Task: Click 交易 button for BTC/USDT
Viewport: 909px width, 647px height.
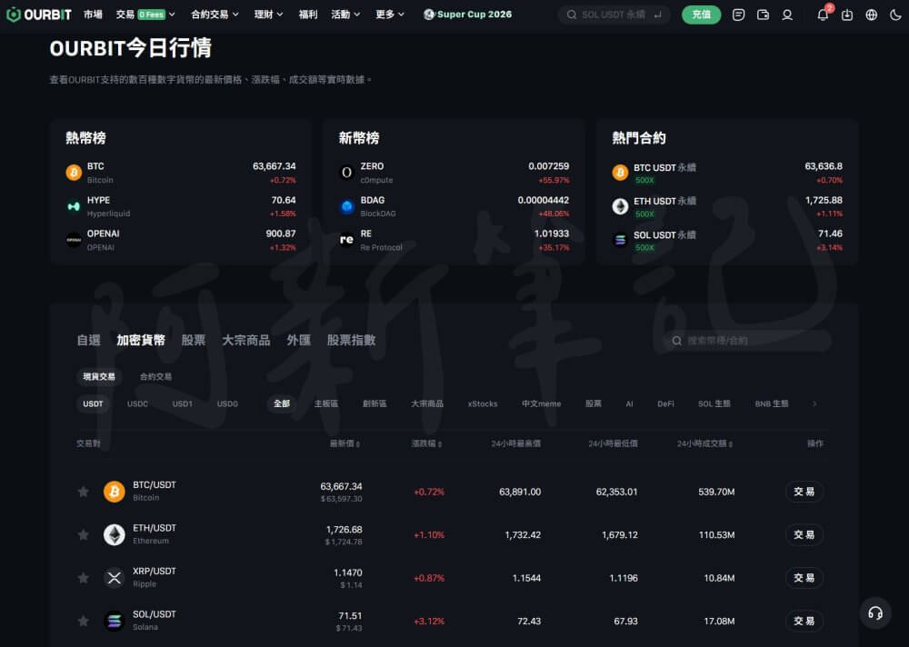Action: tap(804, 492)
